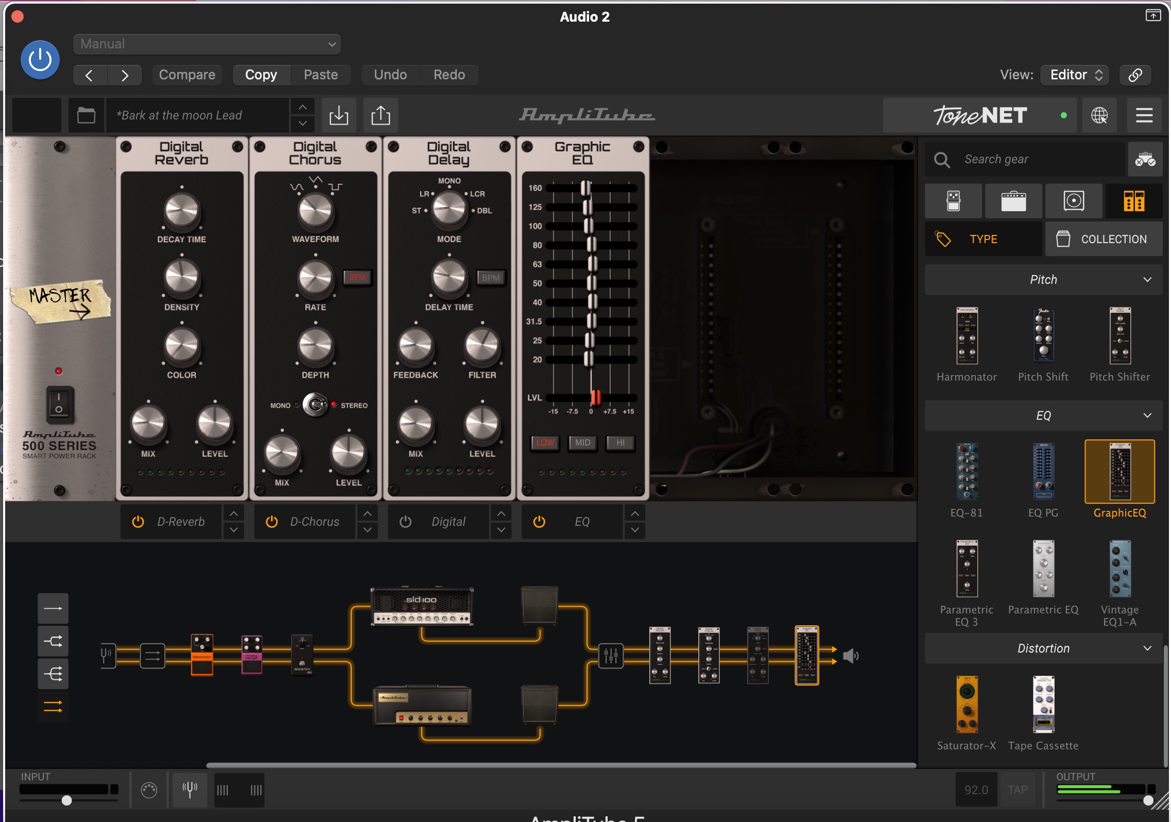The height and width of the screenshot is (822, 1171).
Task: Enable BPM sync on Digital Delay
Action: coord(491,278)
